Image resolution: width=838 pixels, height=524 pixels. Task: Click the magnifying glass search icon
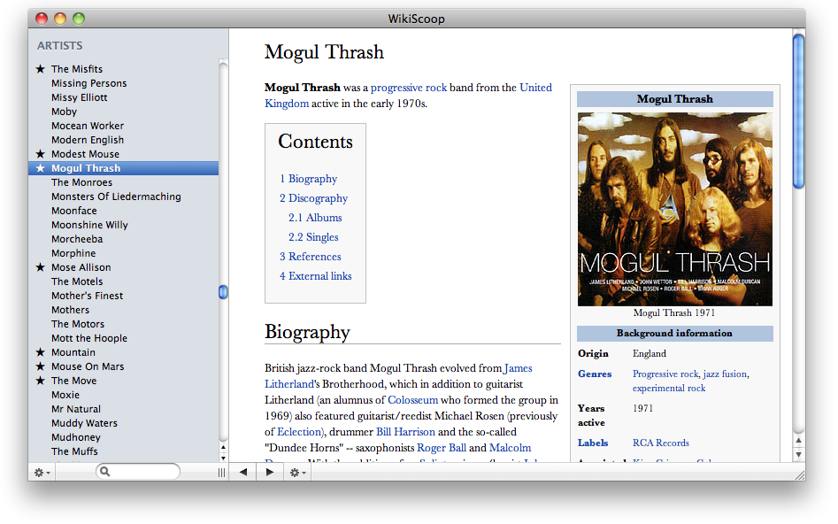point(104,472)
